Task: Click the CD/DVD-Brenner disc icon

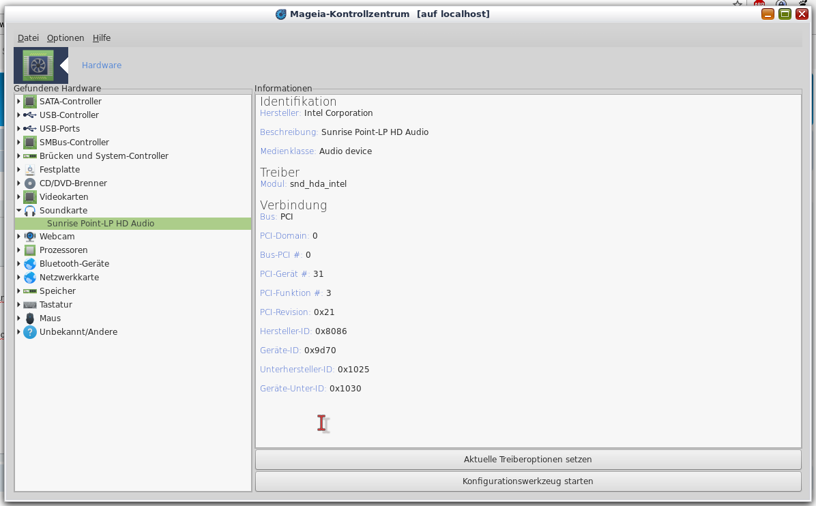Action: (30, 183)
